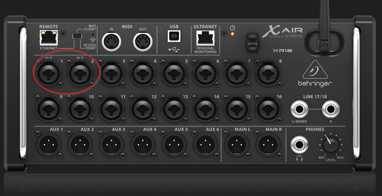Click the headphones symbol under PHONES jack
The width and height of the screenshot is (382, 196).
[299, 158]
